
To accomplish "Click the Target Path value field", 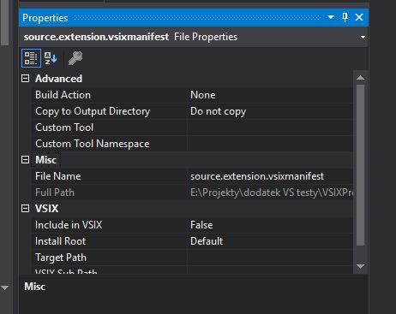I will [270, 258].
